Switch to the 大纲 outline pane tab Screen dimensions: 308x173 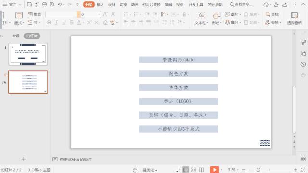point(16,36)
